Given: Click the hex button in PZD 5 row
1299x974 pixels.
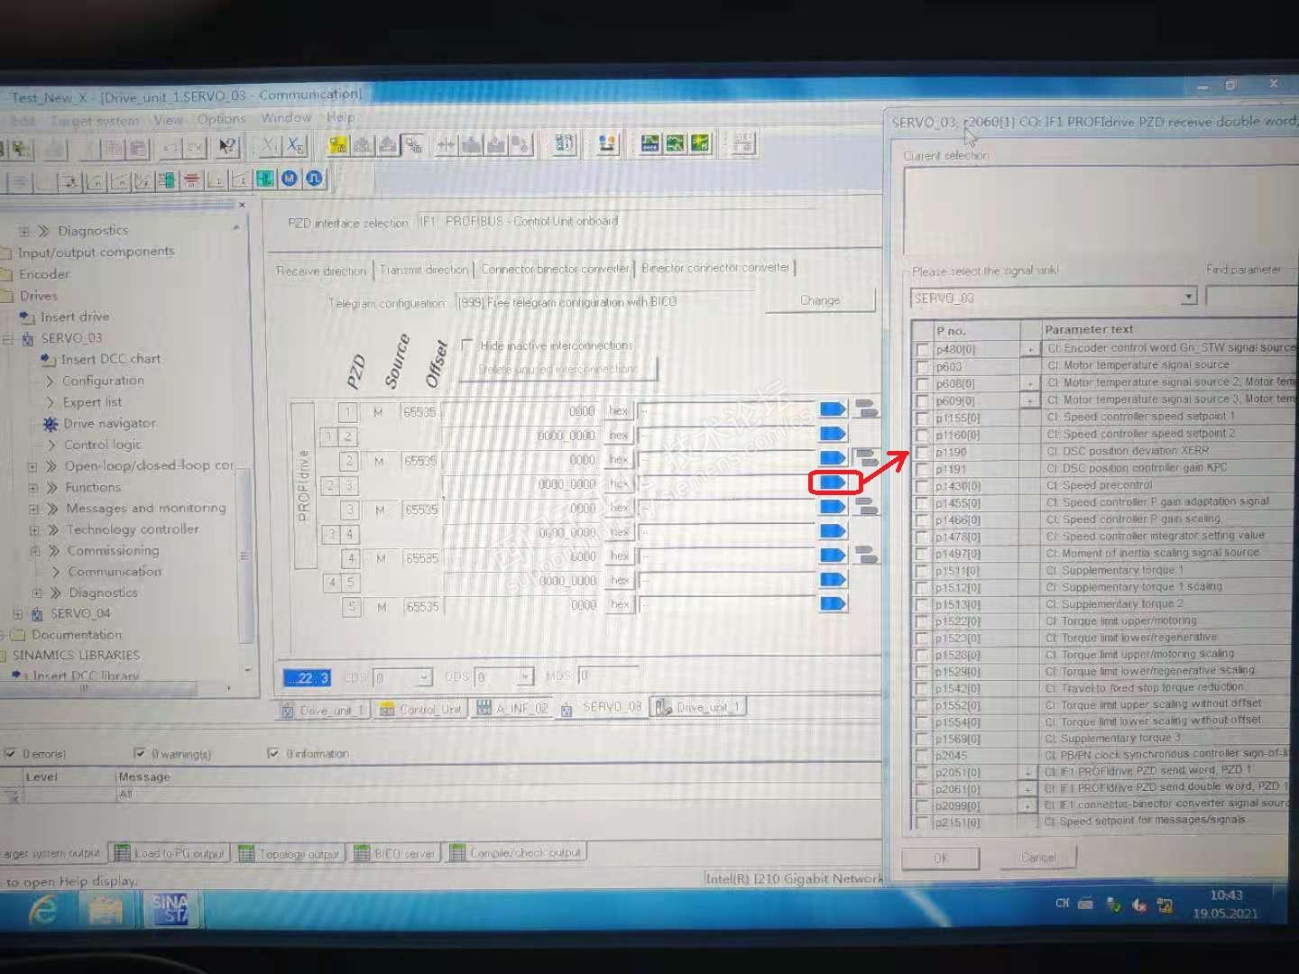Looking at the screenshot, I should click(x=621, y=605).
